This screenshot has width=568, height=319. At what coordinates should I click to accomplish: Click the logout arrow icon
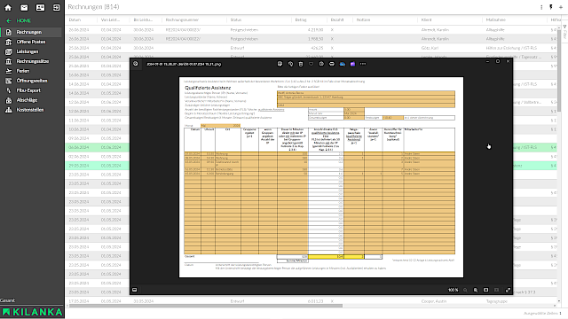point(56,7)
